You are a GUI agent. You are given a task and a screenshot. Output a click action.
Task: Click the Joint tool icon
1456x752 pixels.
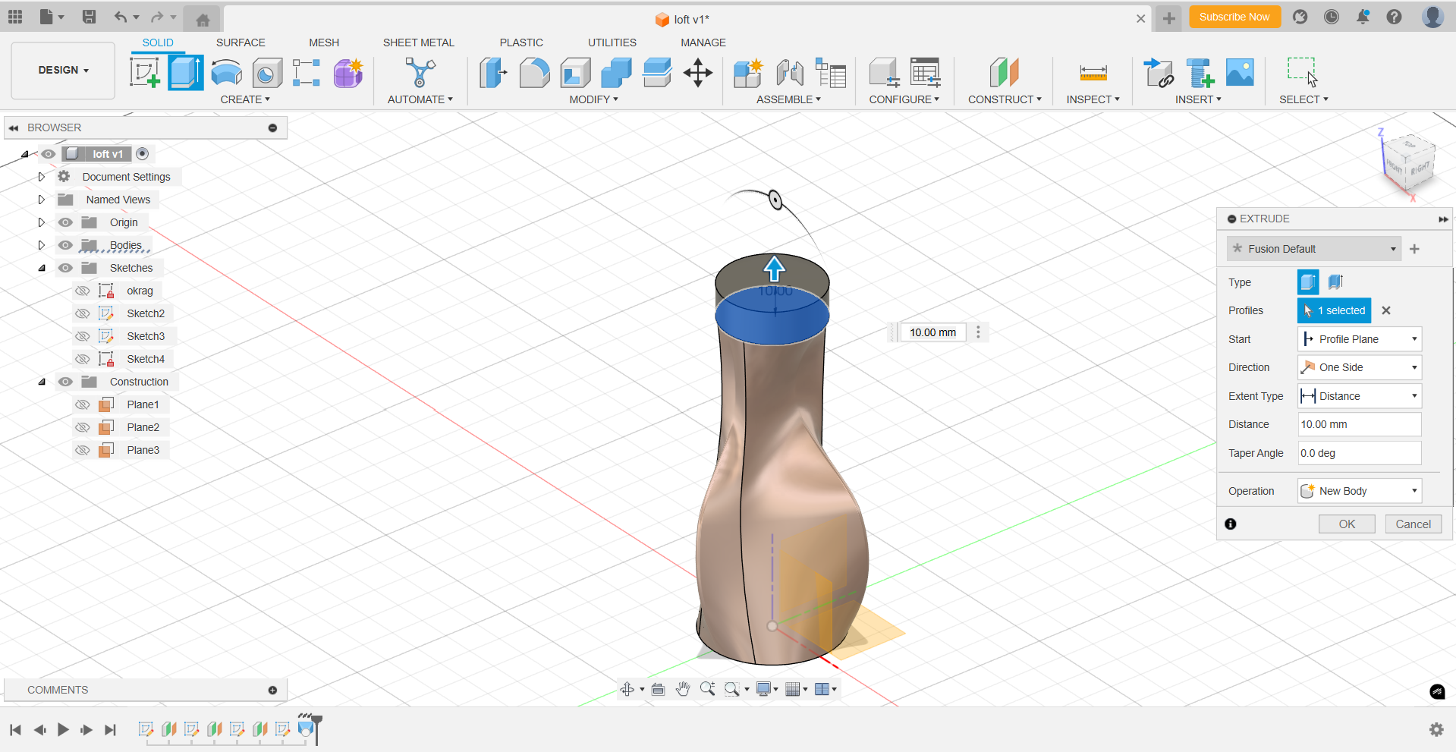[790, 73]
